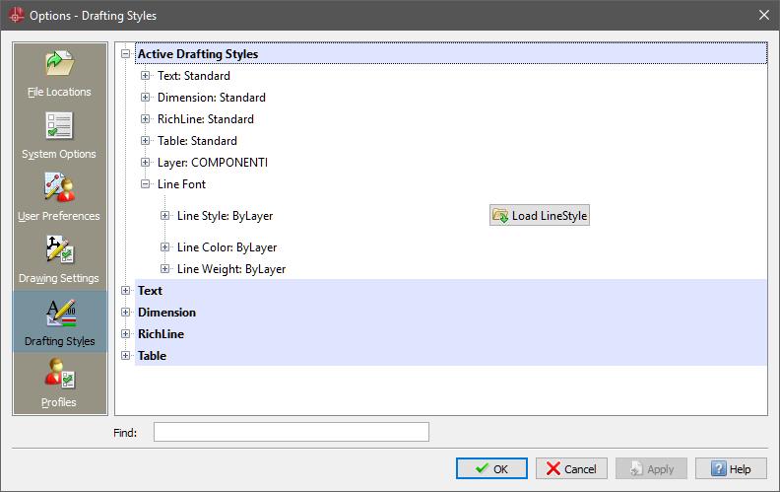Open Help with the Help button
Image resolution: width=780 pixels, height=492 pixels.
click(x=731, y=468)
